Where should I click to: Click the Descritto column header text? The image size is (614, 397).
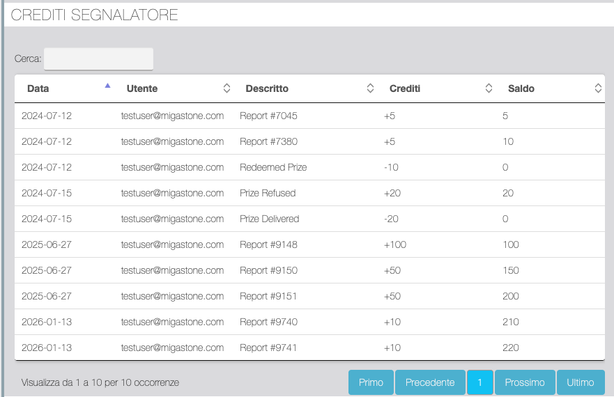click(x=267, y=88)
